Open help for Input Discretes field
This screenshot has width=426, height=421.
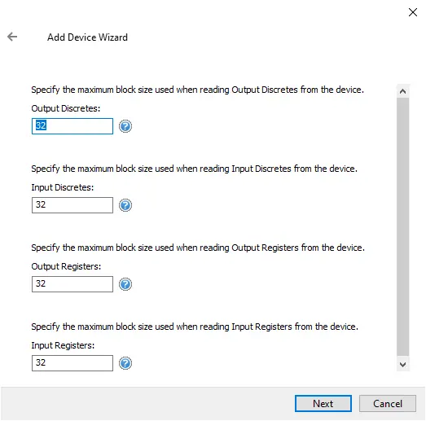pyautogui.click(x=125, y=205)
